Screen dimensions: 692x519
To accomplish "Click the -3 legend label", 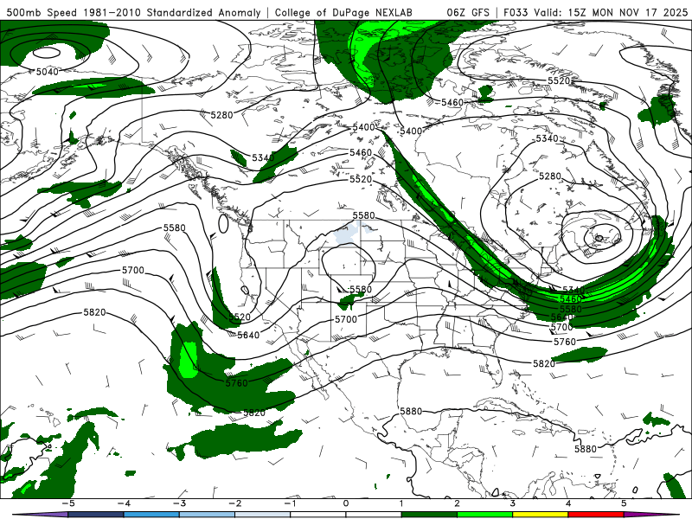I will [179, 503].
